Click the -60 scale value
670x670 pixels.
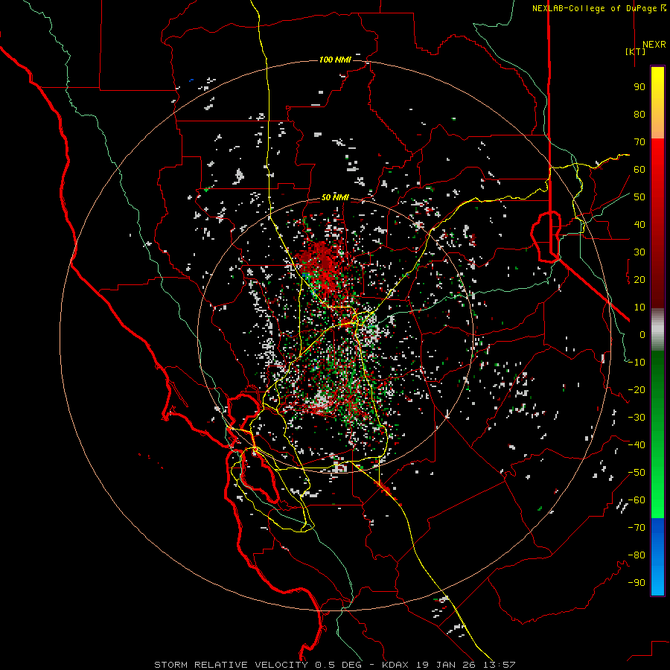(636, 500)
